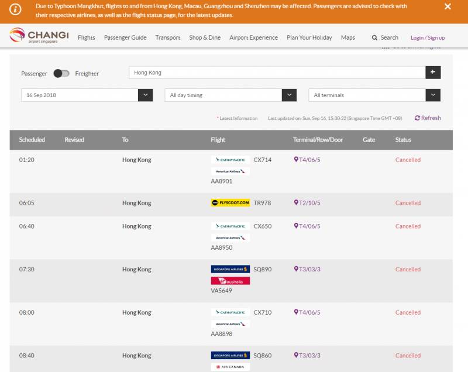468x372 pixels.
Task: Click Singapore Airlines logo for SQ890
Action: tap(230, 270)
